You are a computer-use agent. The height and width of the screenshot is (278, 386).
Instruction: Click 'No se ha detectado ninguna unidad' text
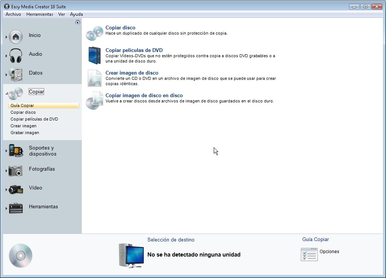click(x=194, y=255)
